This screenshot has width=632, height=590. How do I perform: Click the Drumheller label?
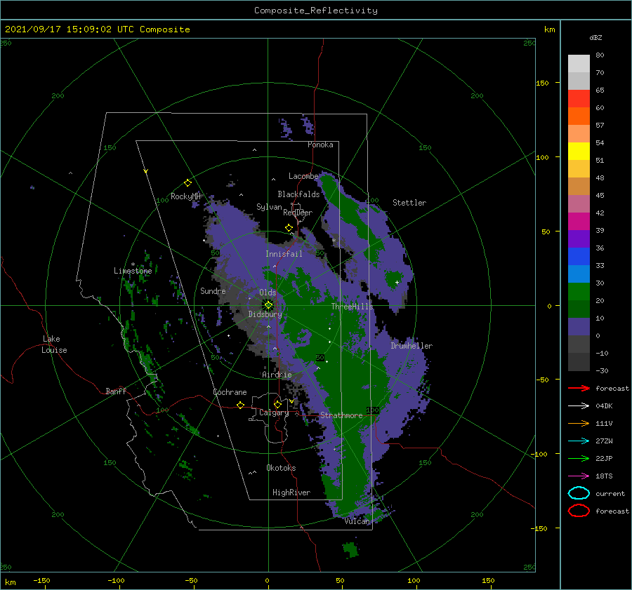click(x=412, y=346)
